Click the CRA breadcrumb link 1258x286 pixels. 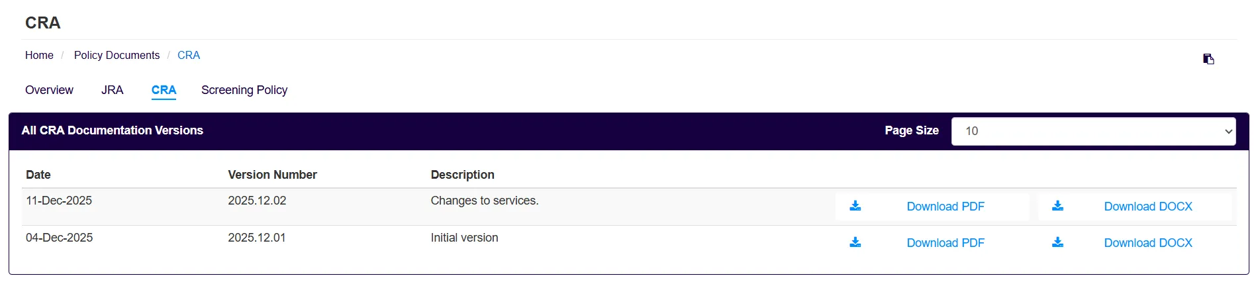click(189, 55)
